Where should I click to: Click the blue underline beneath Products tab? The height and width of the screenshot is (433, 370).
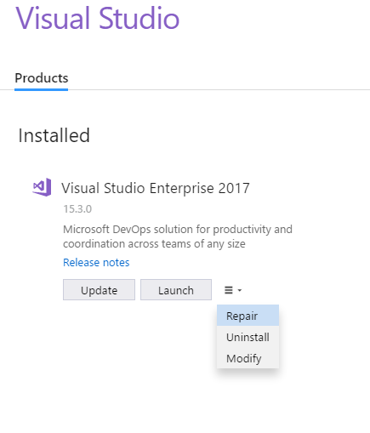(x=42, y=89)
